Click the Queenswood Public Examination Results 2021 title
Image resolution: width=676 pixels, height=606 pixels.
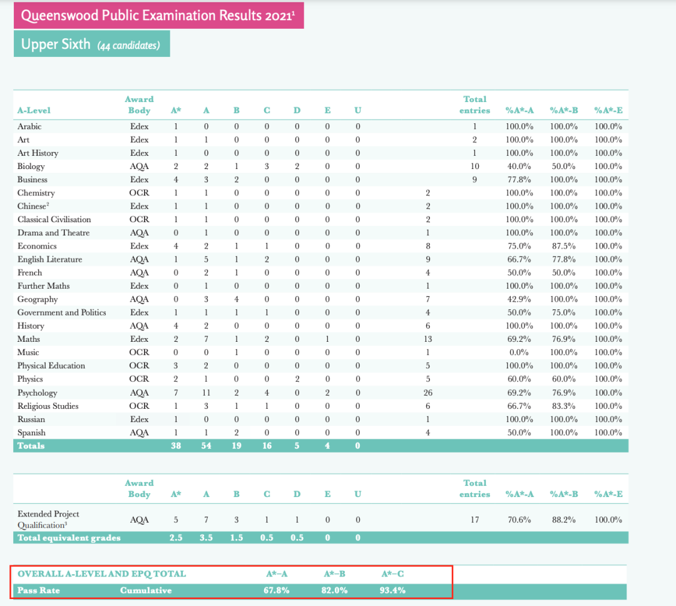tap(158, 16)
